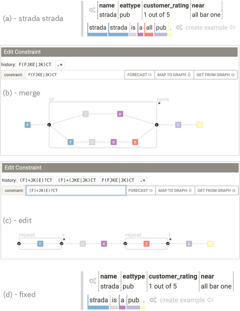Select the branch point node after F

[x=49, y=125]
